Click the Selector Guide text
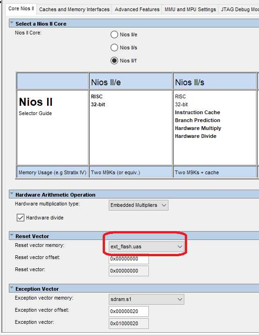The height and width of the screenshot is (335, 259). [x=35, y=113]
